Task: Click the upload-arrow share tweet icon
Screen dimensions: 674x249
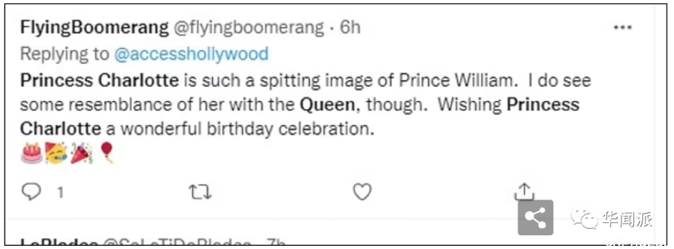Action: click(x=524, y=192)
